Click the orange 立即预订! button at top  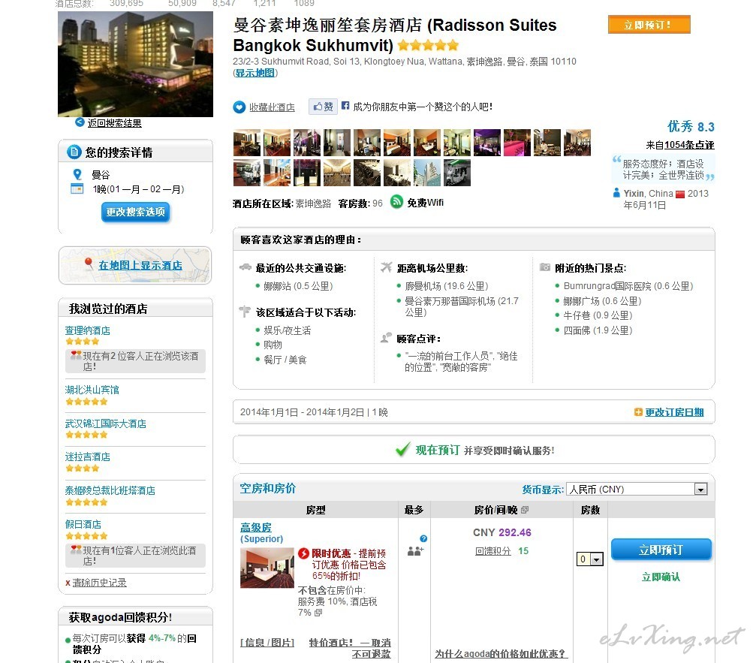point(649,25)
